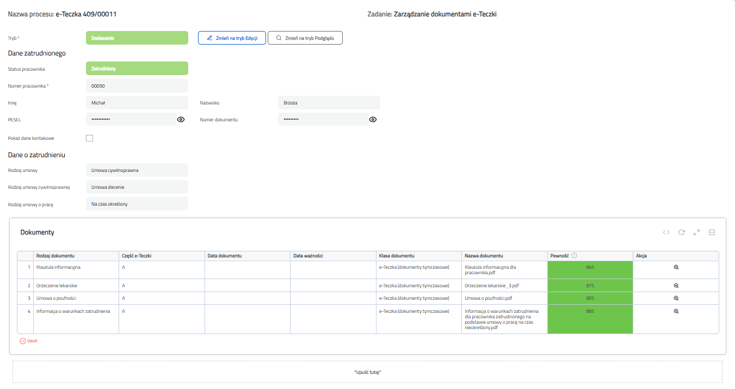This screenshot has width=735, height=389.
Task: Click the Numer pracownika field 00050
Action: (x=137, y=86)
